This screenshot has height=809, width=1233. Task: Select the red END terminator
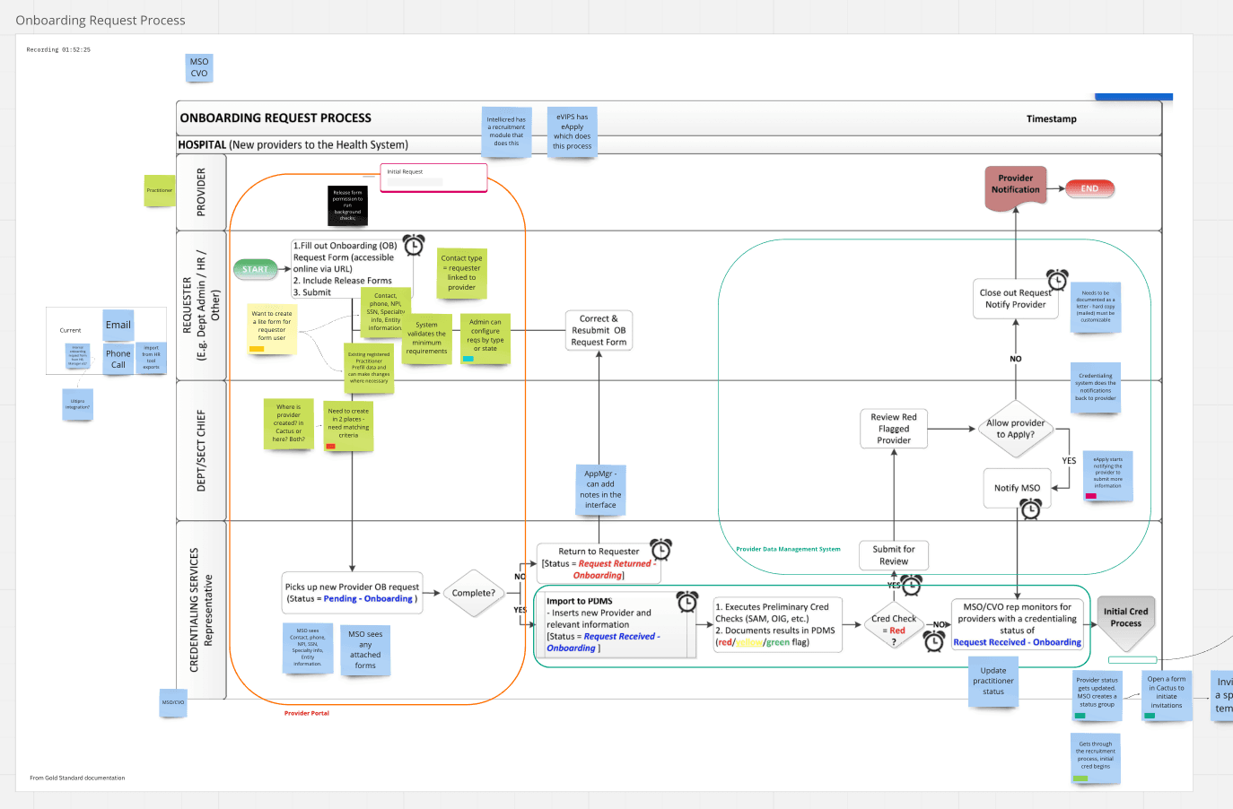(1089, 188)
